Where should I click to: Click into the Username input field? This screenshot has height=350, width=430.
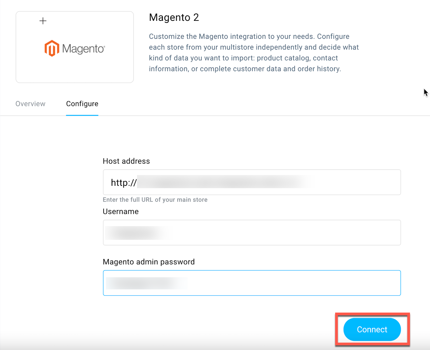tap(252, 232)
